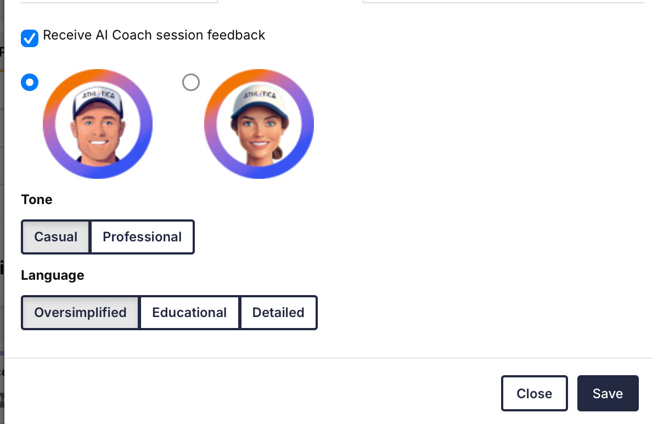Click the 'Receive AI Coach session feedback' label text
The height and width of the screenshot is (424, 652).
coord(154,35)
